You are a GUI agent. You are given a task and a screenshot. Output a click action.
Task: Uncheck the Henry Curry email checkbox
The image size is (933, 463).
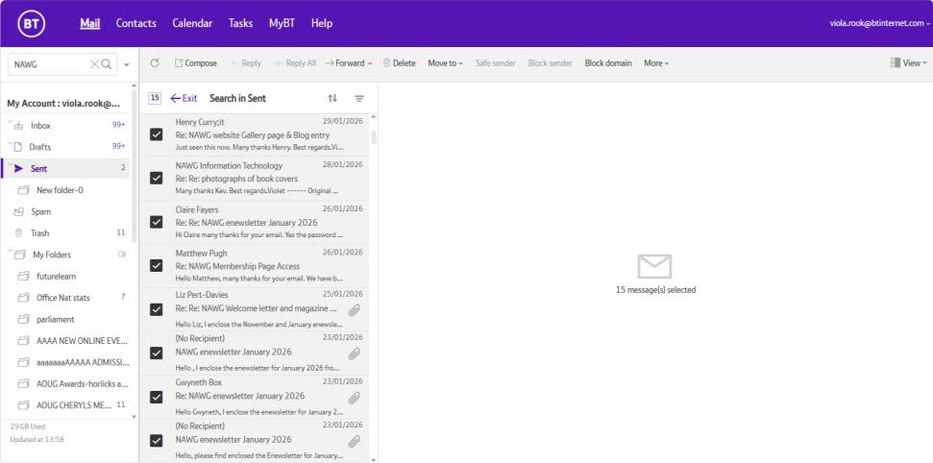click(156, 134)
